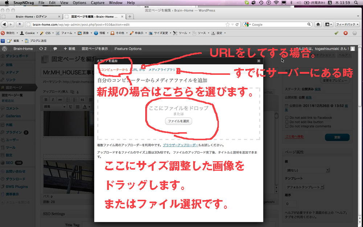
Task: Expand the 無効化 developer toolbar menu
Action: [9, 33]
